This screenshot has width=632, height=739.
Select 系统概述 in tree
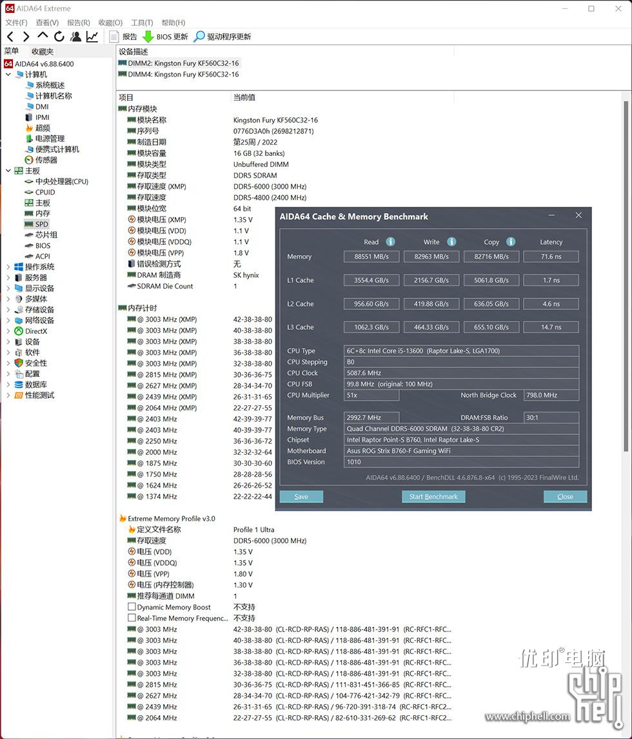pyautogui.click(x=44, y=85)
